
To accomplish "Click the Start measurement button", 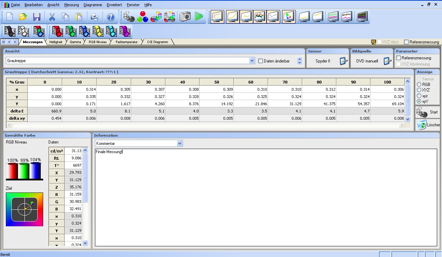I will pos(427,112).
